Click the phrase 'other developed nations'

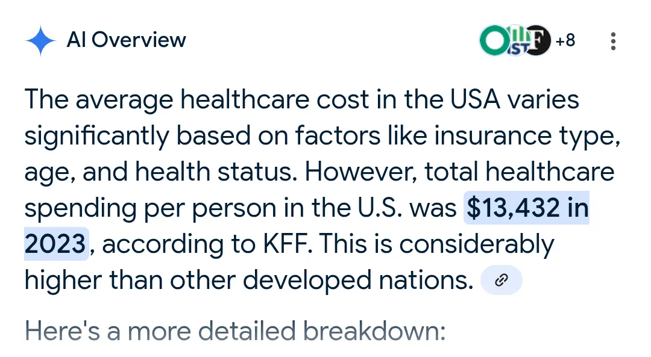pyautogui.click(x=319, y=281)
